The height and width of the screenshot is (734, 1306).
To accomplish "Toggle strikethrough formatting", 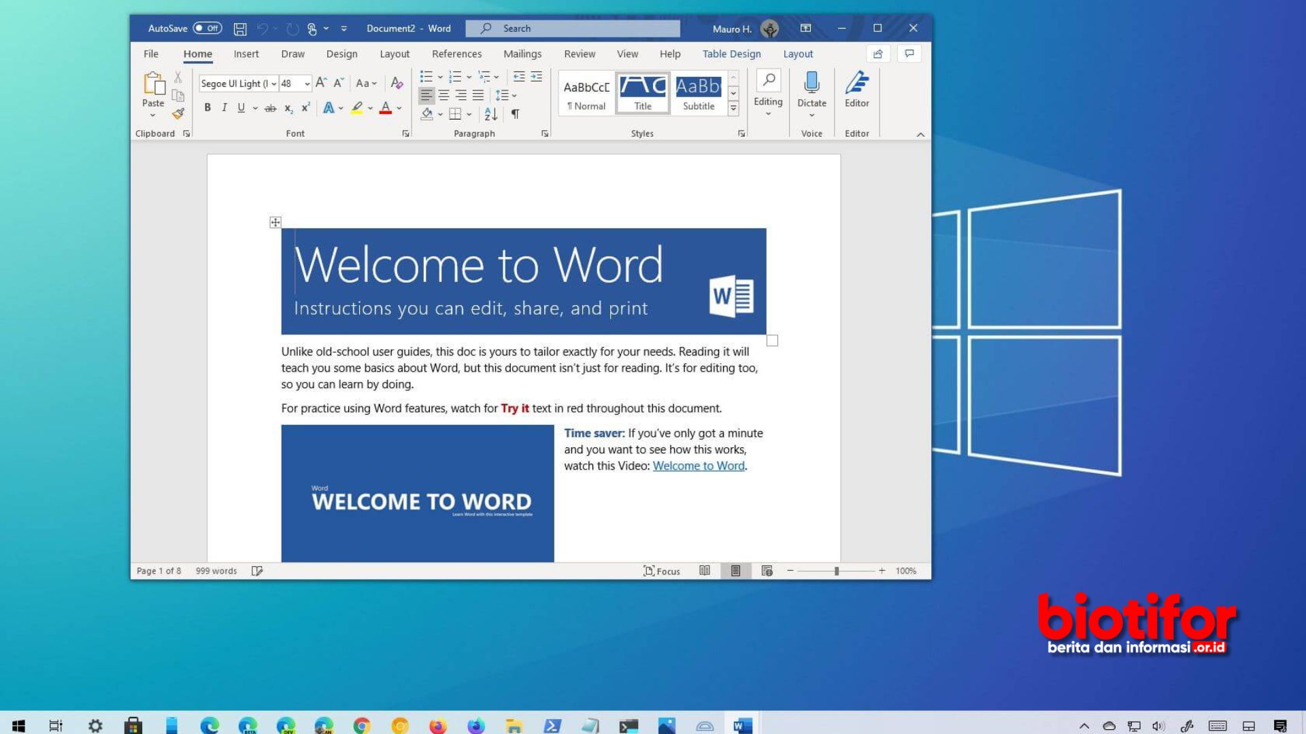I will coord(271,107).
